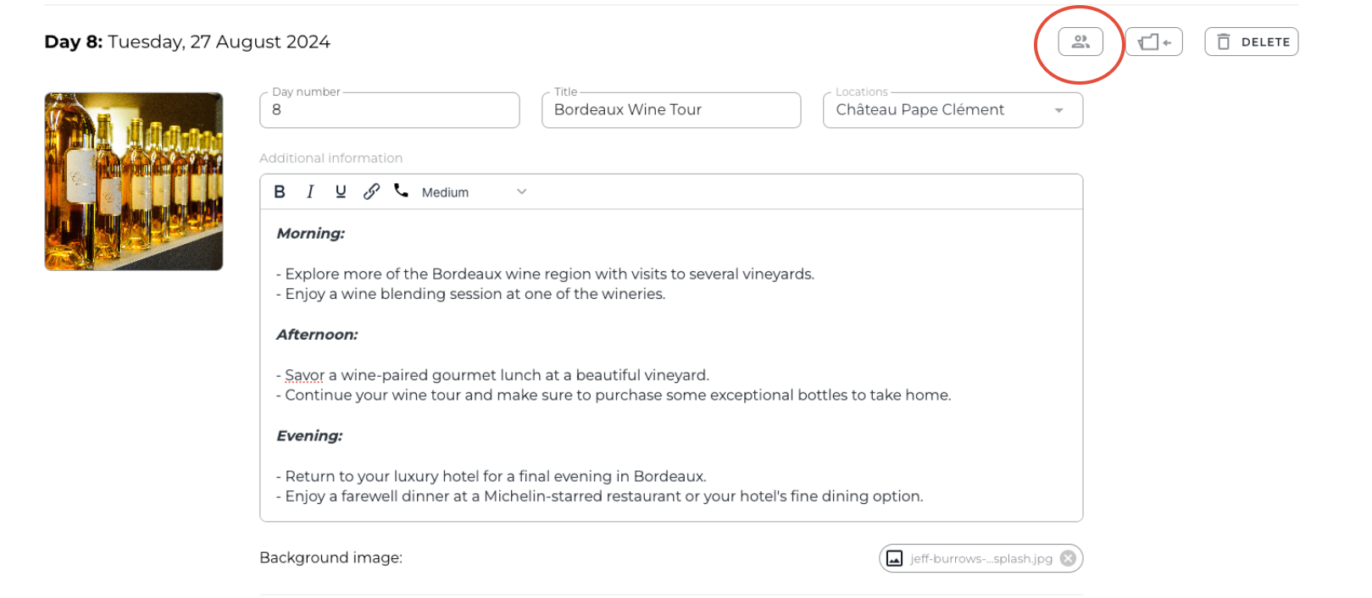Place cursor on the Afternoon: heading text
Image resolution: width=1372 pixels, height=598 pixels.
pos(317,335)
